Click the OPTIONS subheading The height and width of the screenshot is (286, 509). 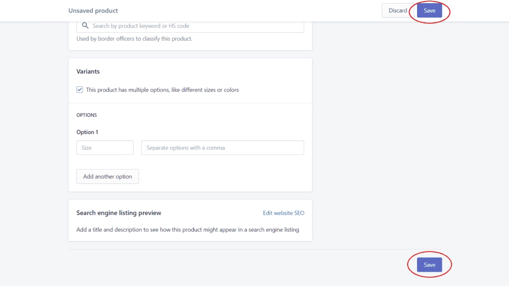[x=86, y=115]
